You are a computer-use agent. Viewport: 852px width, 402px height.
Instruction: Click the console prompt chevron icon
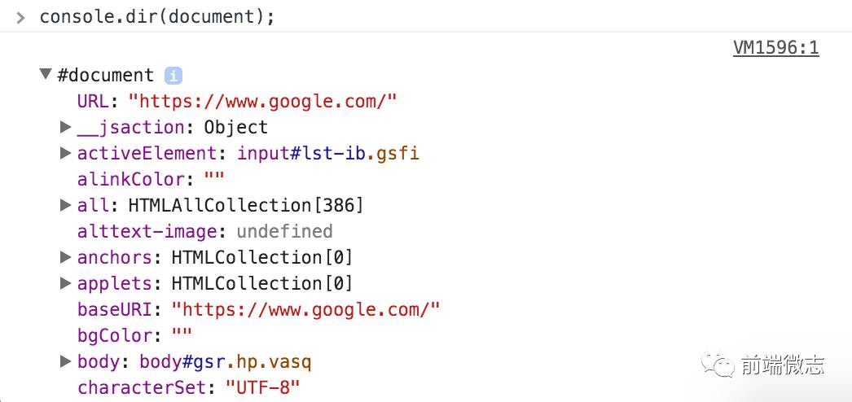click(20, 18)
